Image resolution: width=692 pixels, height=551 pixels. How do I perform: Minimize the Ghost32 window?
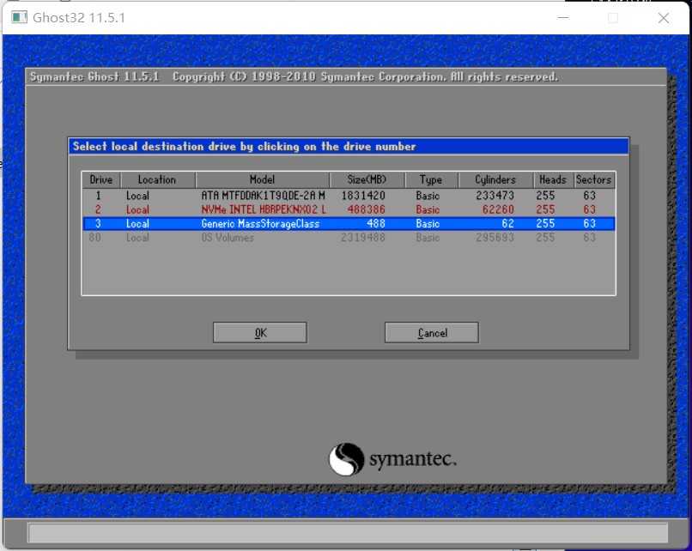tap(563, 18)
